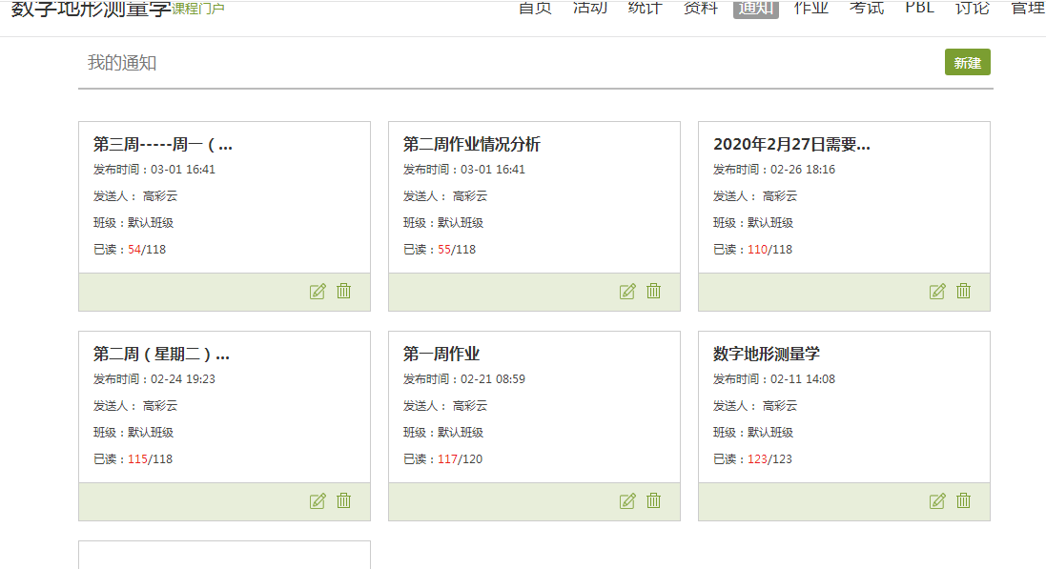Screen dimensions: 1046x569
Task: Delete the 第二周作业情况分析 notification
Action: coord(653,292)
